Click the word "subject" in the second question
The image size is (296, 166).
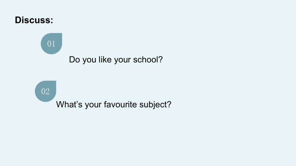click(x=153, y=105)
